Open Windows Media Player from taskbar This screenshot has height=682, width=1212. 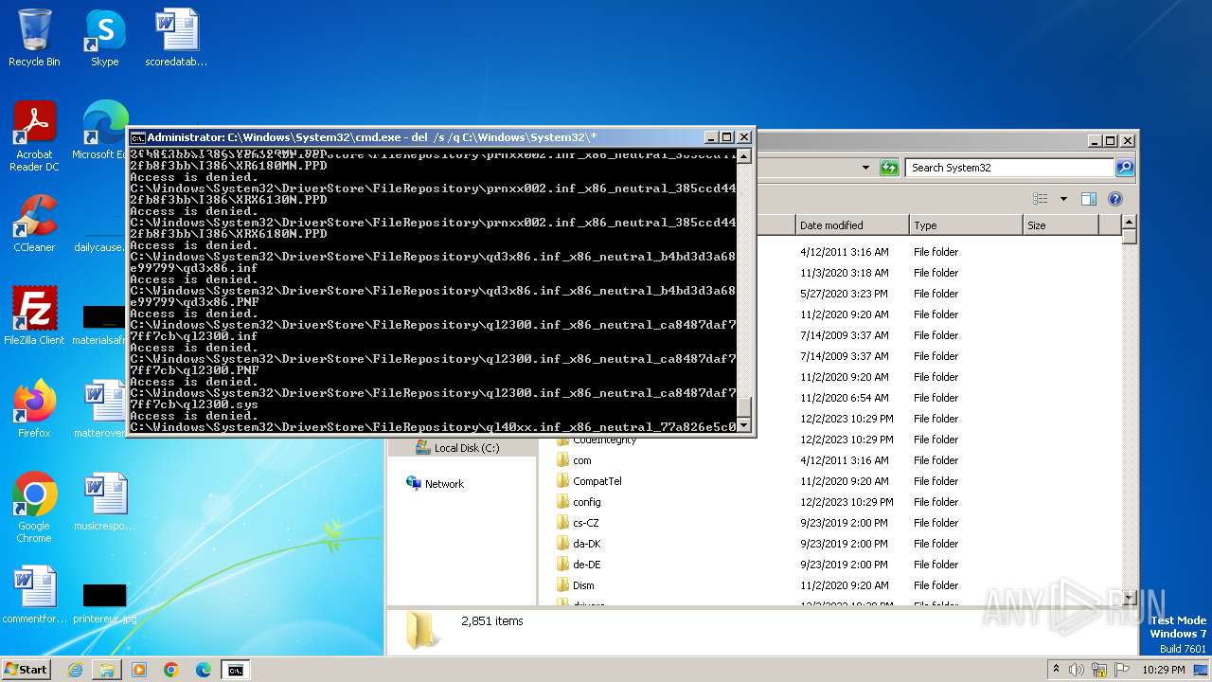pyautogui.click(x=139, y=670)
